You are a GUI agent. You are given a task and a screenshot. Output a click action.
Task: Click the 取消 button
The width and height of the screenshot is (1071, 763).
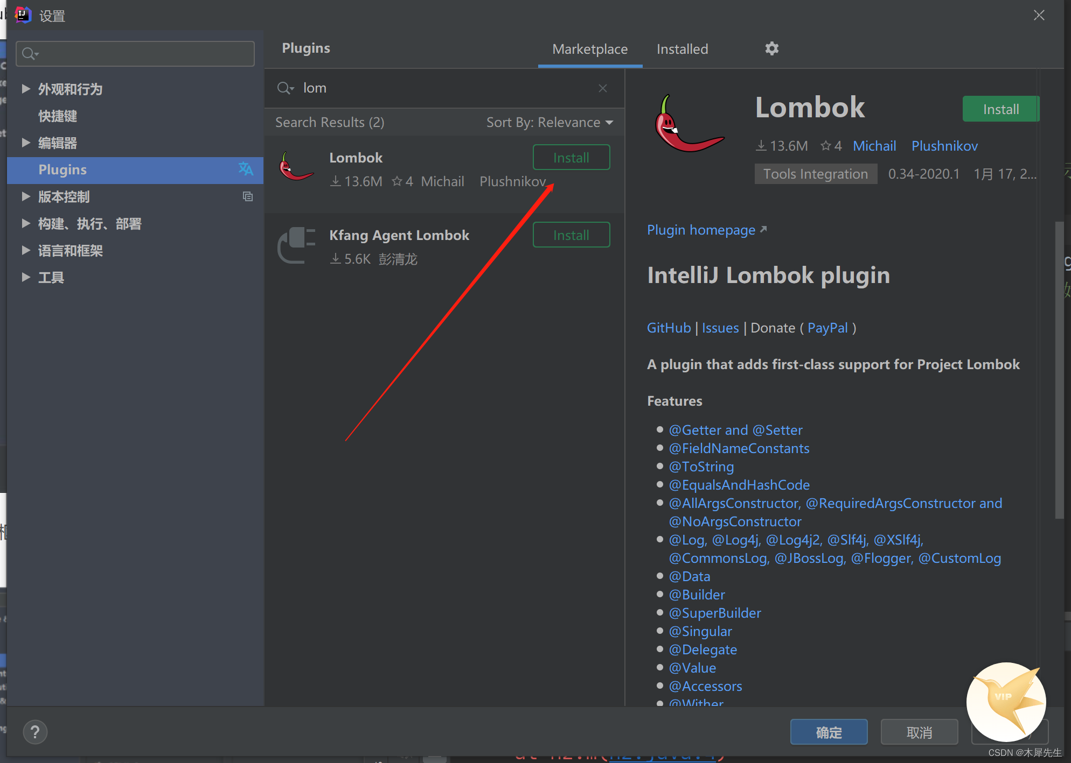pos(919,732)
